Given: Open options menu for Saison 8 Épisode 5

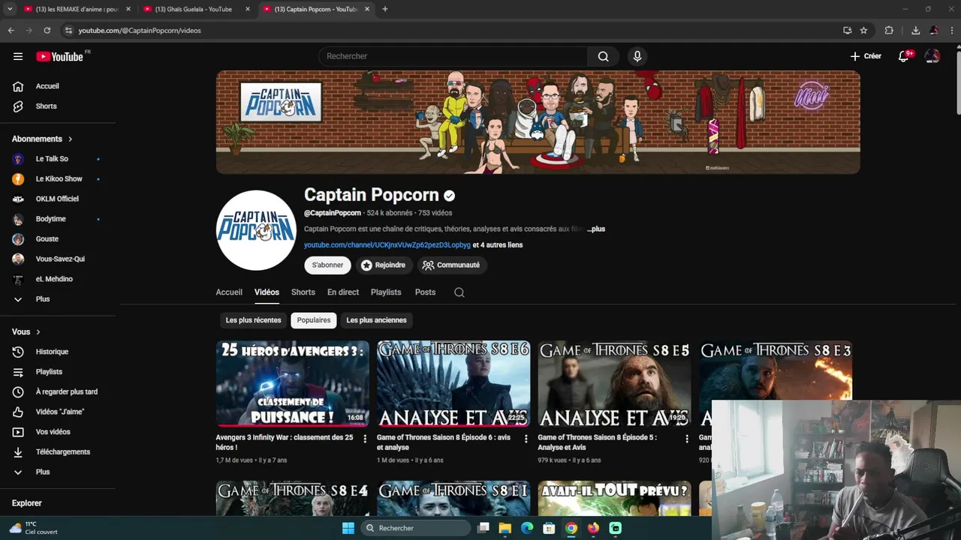Looking at the screenshot, I should 686,439.
